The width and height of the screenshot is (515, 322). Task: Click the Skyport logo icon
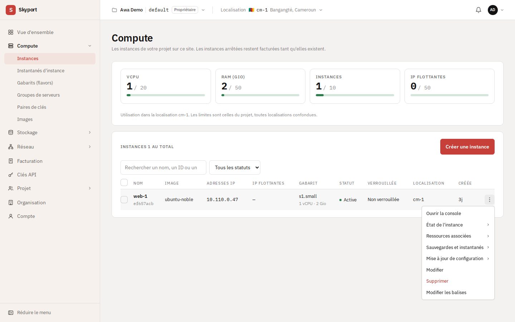(x=11, y=10)
